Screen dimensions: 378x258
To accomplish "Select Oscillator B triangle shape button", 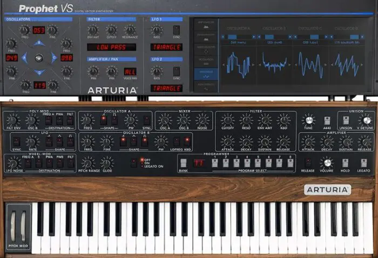I will pos(133,142).
